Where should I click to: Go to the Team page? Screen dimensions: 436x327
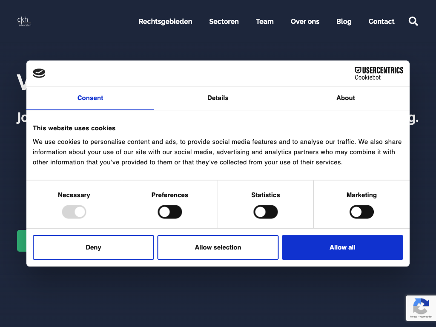coord(264,21)
